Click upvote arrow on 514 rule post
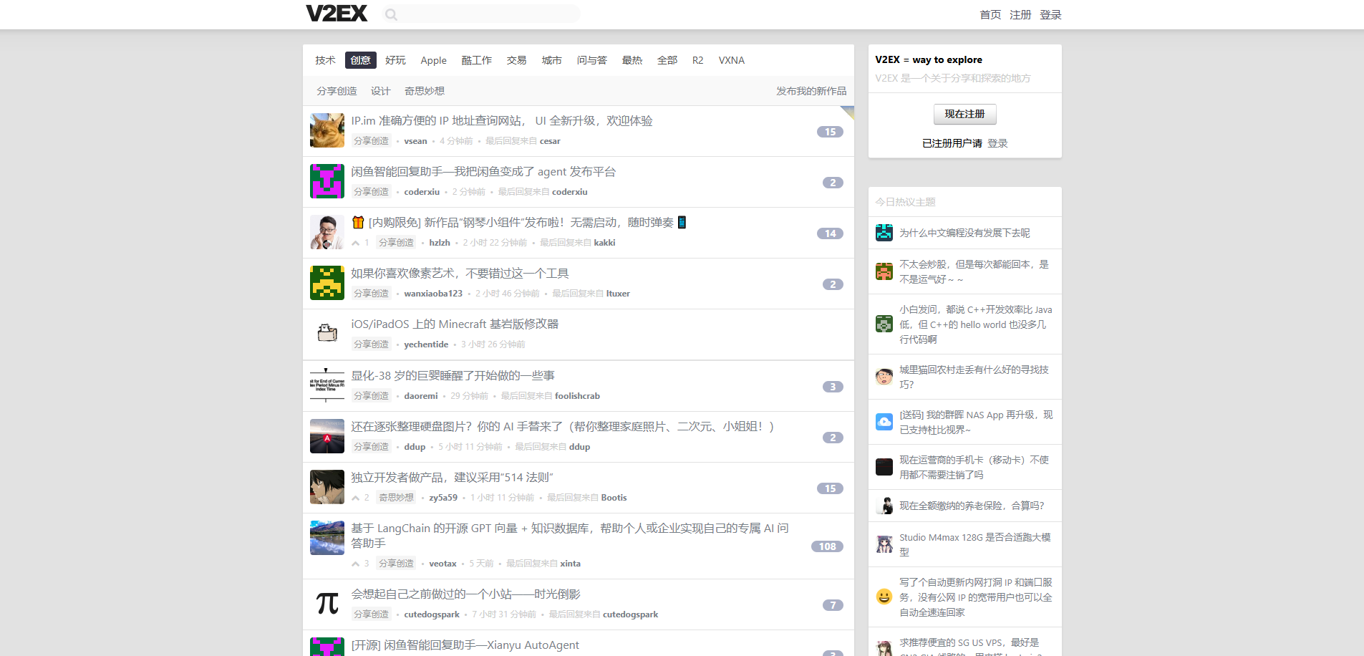 (356, 498)
